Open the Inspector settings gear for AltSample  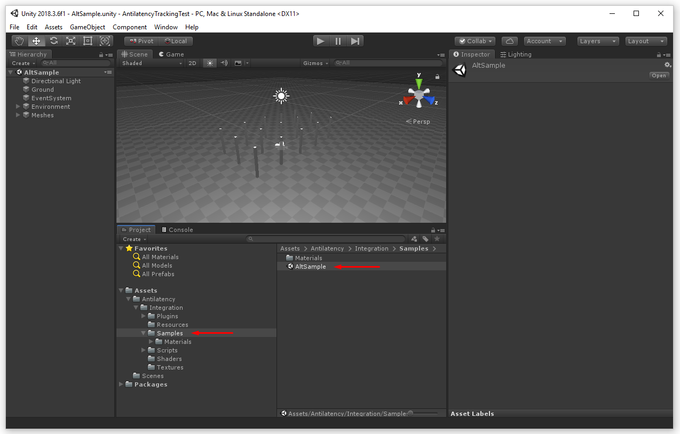[667, 65]
